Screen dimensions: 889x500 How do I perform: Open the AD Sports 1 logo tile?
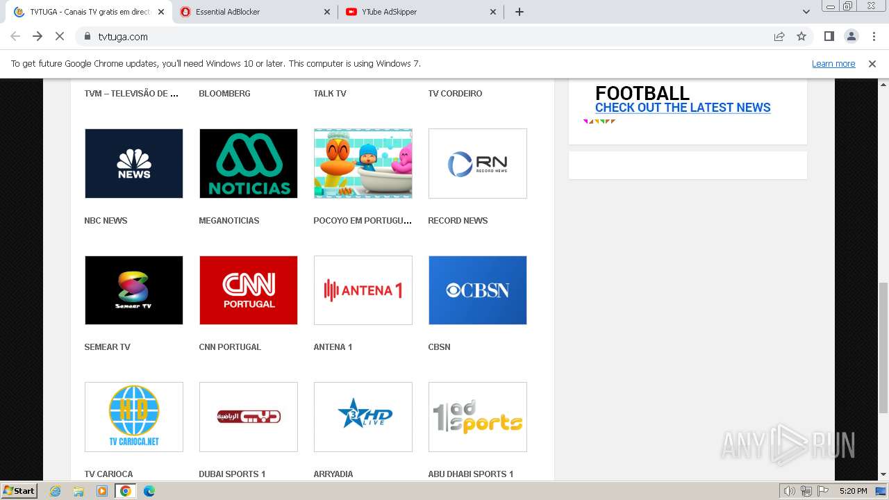(478, 417)
